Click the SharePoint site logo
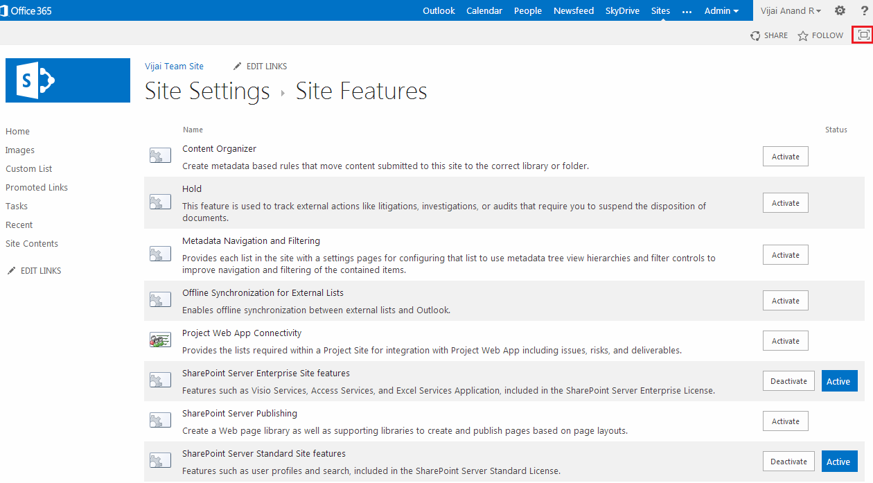Image resolution: width=873 pixels, height=483 pixels. point(68,80)
